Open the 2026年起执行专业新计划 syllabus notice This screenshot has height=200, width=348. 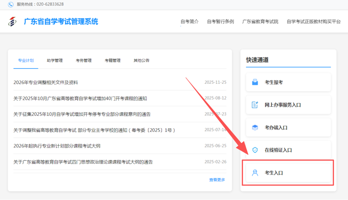coord(57,146)
